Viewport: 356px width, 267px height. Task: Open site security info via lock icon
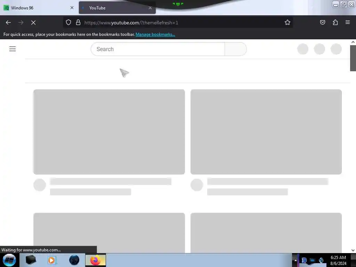[78, 22]
